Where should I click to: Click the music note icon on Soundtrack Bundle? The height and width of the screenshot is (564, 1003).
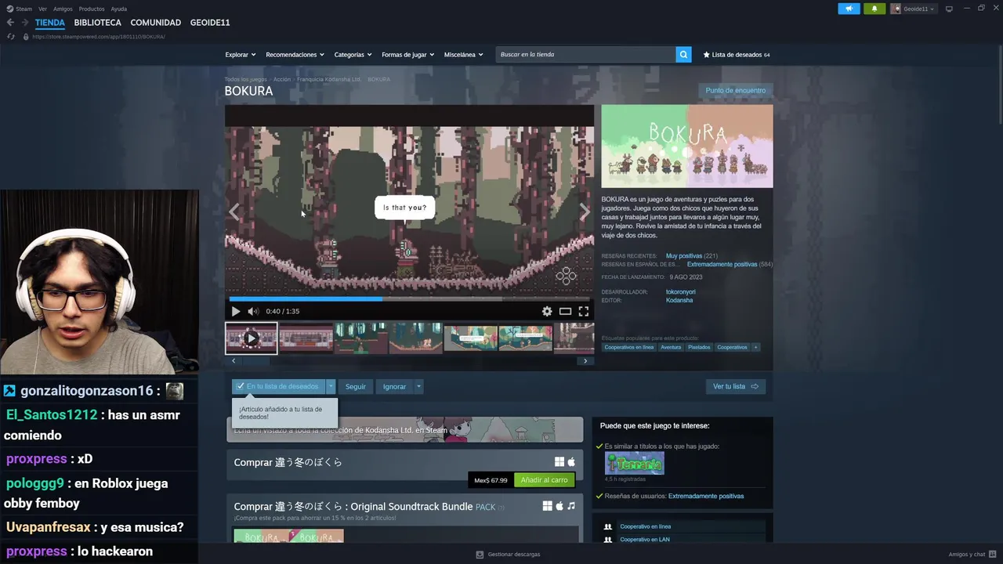click(x=571, y=506)
